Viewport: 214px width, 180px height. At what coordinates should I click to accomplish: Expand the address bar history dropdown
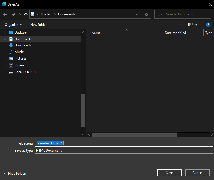point(137,15)
